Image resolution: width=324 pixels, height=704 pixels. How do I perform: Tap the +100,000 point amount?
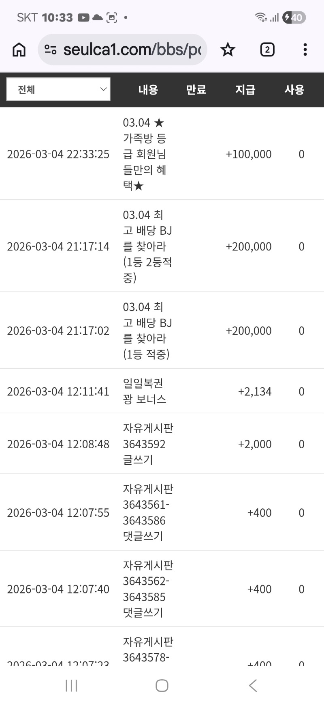pyautogui.click(x=249, y=154)
